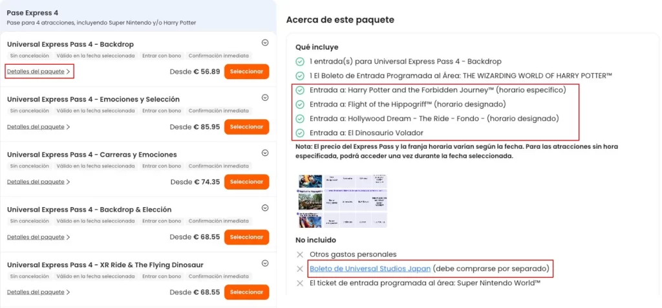Image resolution: width=662 pixels, height=308 pixels.
Task: Select the € 85.95 Emociones y Selección pass
Action: (246, 127)
